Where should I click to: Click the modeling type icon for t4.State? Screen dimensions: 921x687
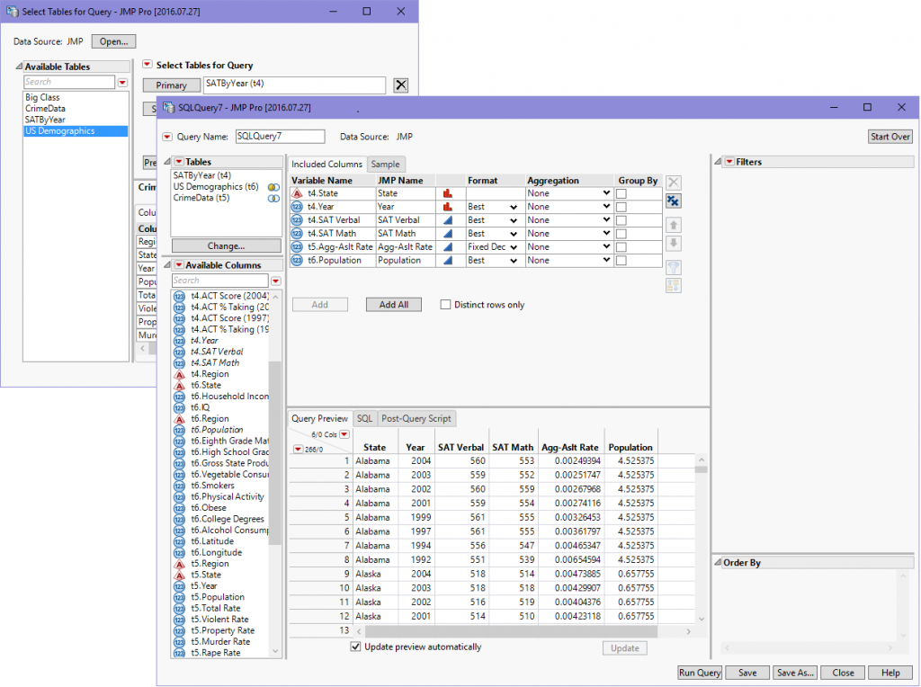click(x=445, y=193)
